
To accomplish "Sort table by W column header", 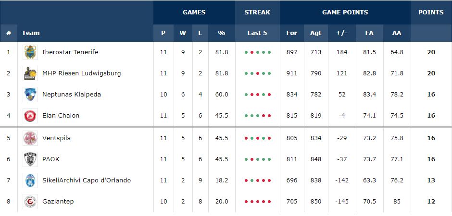I will pos(183,33).
